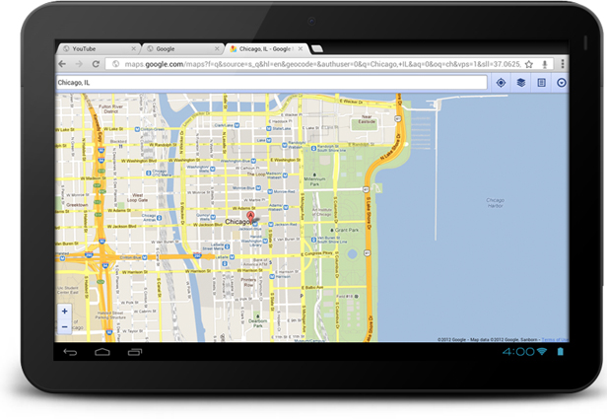This screenshot has width=607, height=419.
Task: Click the Art Institute of Chicago label
Action: (322, 212)
